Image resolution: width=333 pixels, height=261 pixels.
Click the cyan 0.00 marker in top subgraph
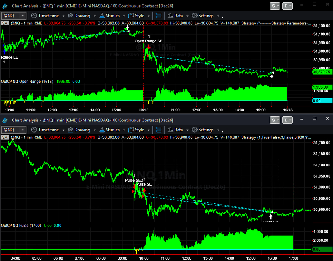pyautogui.click(x=322, y=101)
